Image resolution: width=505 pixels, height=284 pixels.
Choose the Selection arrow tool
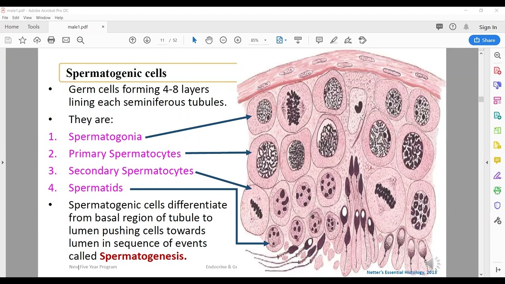click(195, 40)
